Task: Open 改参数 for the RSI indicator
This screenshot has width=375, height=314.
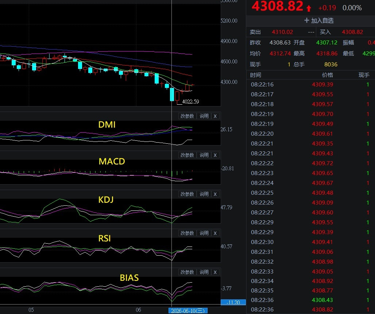Action: coord(187,233)
